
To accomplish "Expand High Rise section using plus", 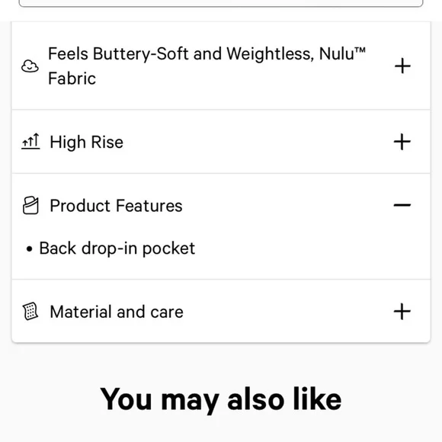I will tap(402, 142).
